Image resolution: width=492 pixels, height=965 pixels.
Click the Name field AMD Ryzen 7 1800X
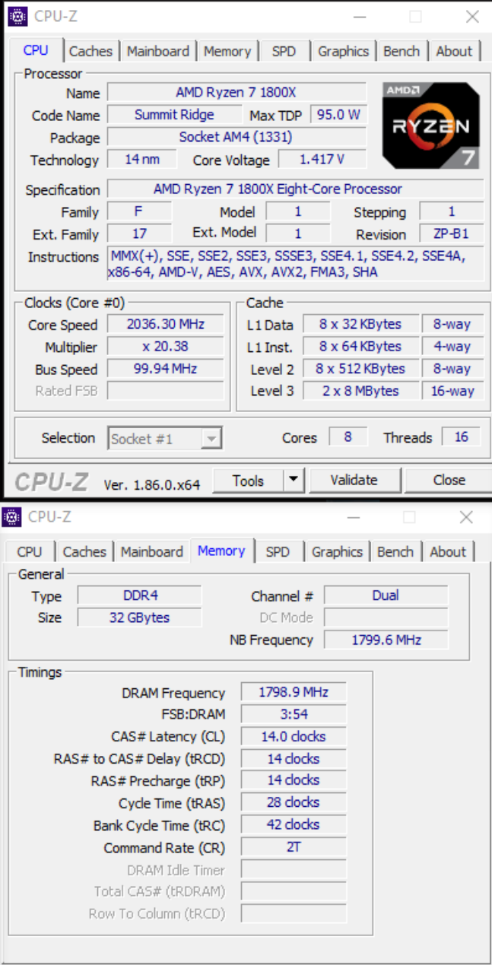click(x=236, y=93)
